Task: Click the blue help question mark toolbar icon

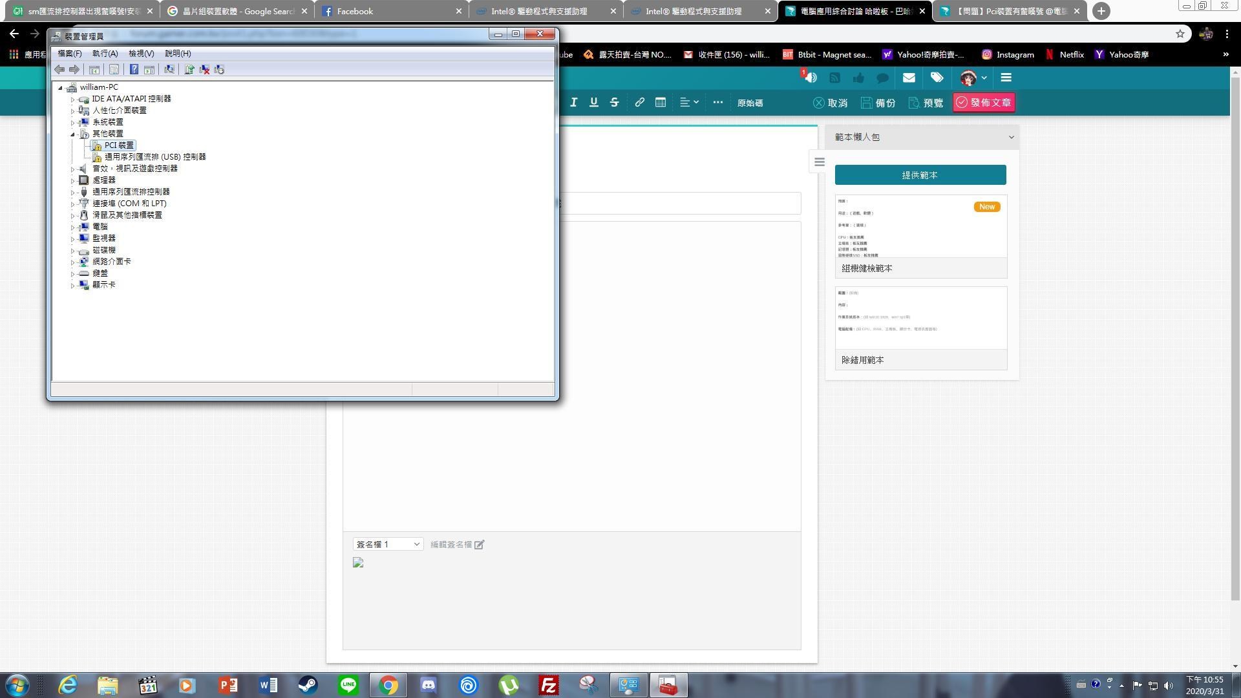Action: (x=134, y=69)
